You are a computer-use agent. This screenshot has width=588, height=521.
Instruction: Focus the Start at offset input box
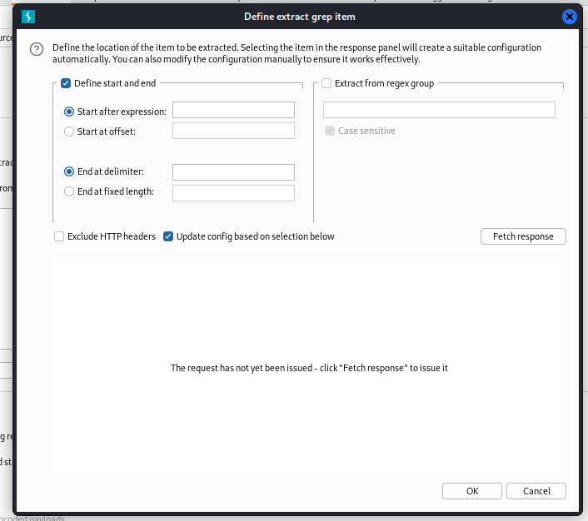(x=233, y=131)
